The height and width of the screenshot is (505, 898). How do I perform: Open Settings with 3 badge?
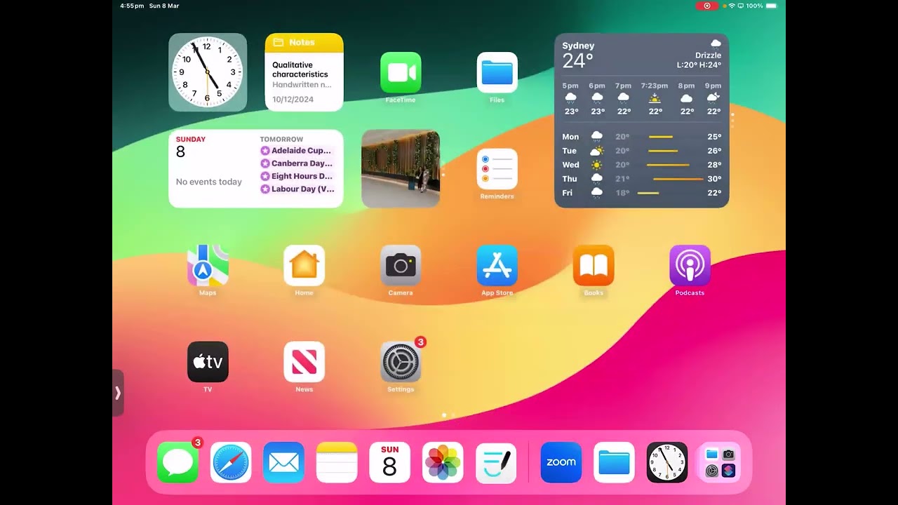(x=401, y=362)
